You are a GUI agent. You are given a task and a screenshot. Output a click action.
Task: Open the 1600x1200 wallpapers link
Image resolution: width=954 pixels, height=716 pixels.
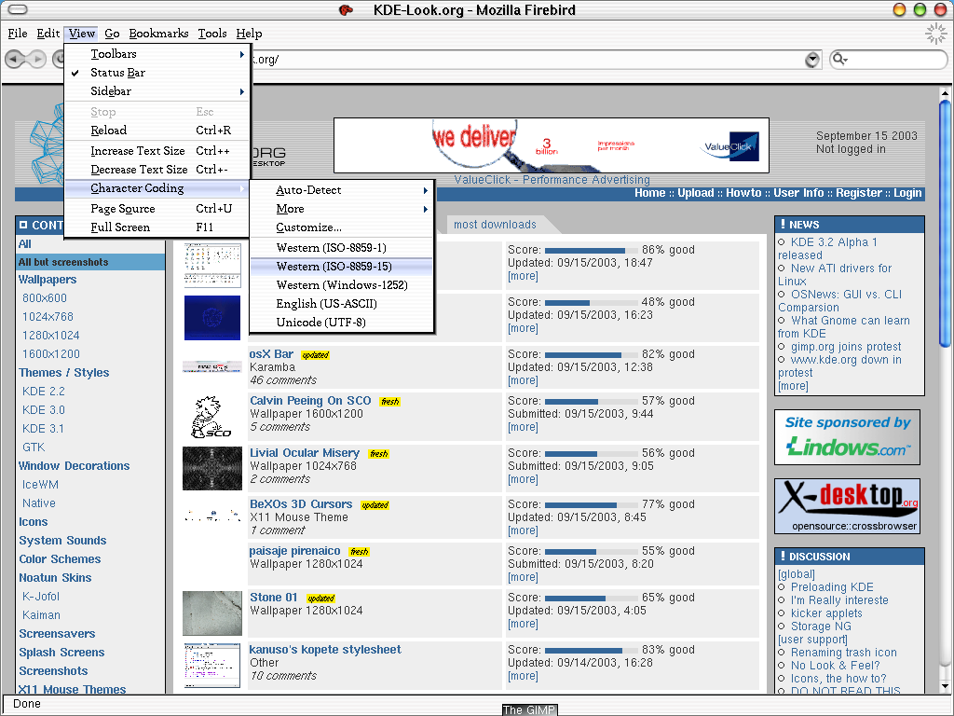(x=51, y=353)
